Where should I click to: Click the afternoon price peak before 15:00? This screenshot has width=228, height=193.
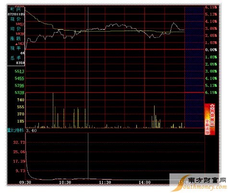(174, 23)
